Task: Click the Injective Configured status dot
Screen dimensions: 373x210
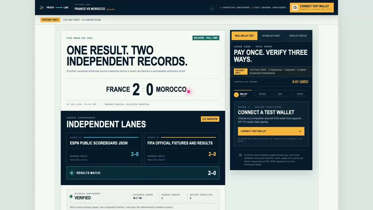Action: tap(221, 8)
